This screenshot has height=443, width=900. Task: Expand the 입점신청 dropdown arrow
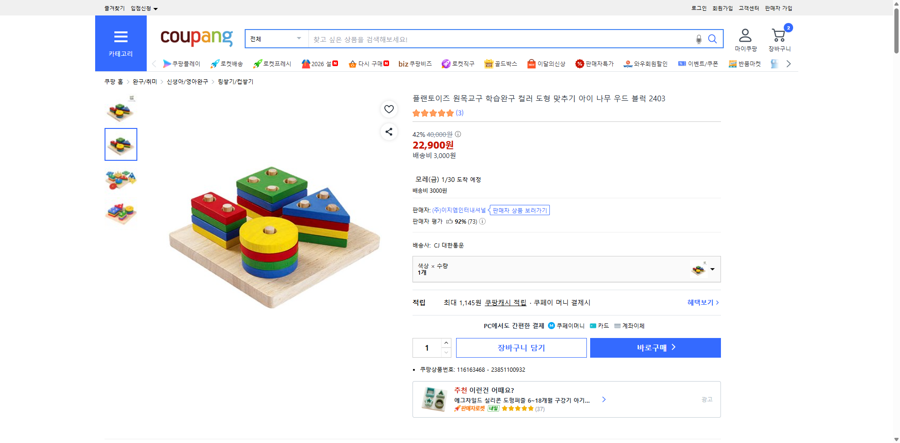(x=156, y=8)
